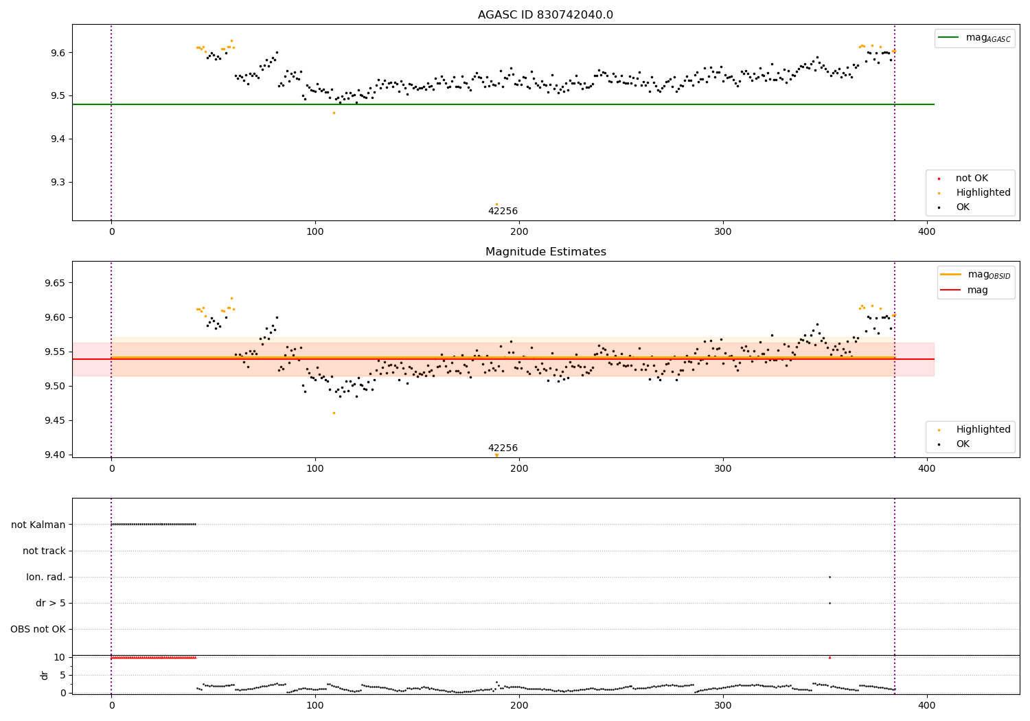This screenshot has width=1030, height=721.
Task: Click the 'AGASC ID 830742040.0' plot title
Action: pyautogui.click(x=545, y=15)
